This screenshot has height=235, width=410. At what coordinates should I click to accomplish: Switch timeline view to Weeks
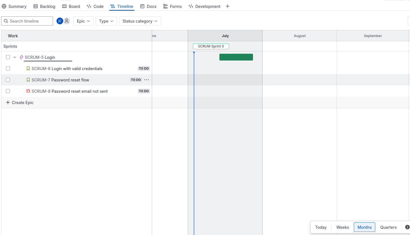(343, 227)
